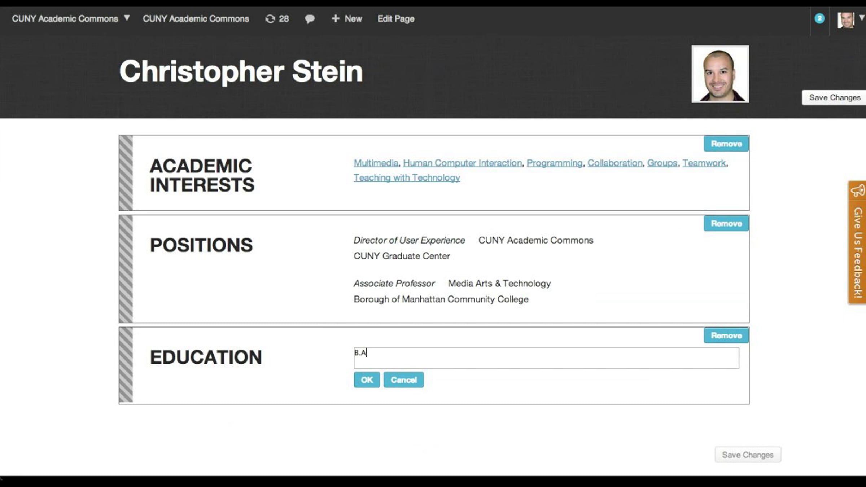The height and width of the screenshot is (487, 866).
Task: Click the updates refresh icon showing 28
Action: coord(270,19)
